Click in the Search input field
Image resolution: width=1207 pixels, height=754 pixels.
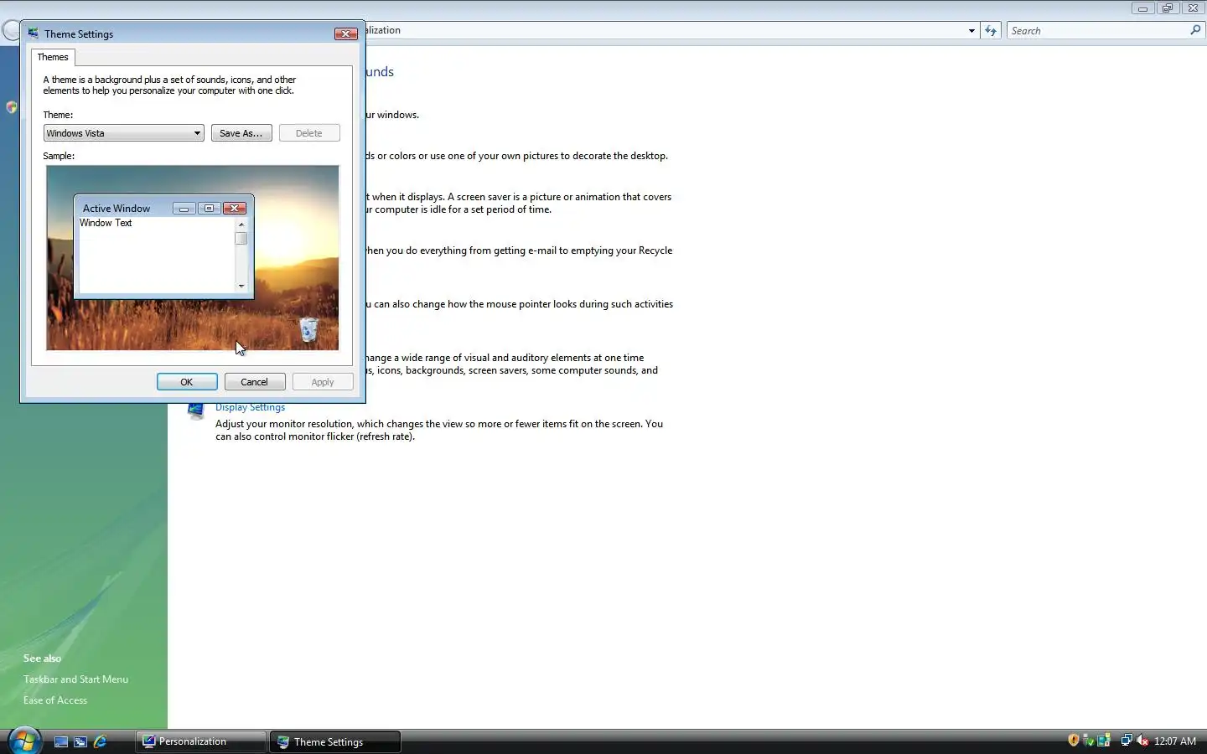(x=1098, y=30)
